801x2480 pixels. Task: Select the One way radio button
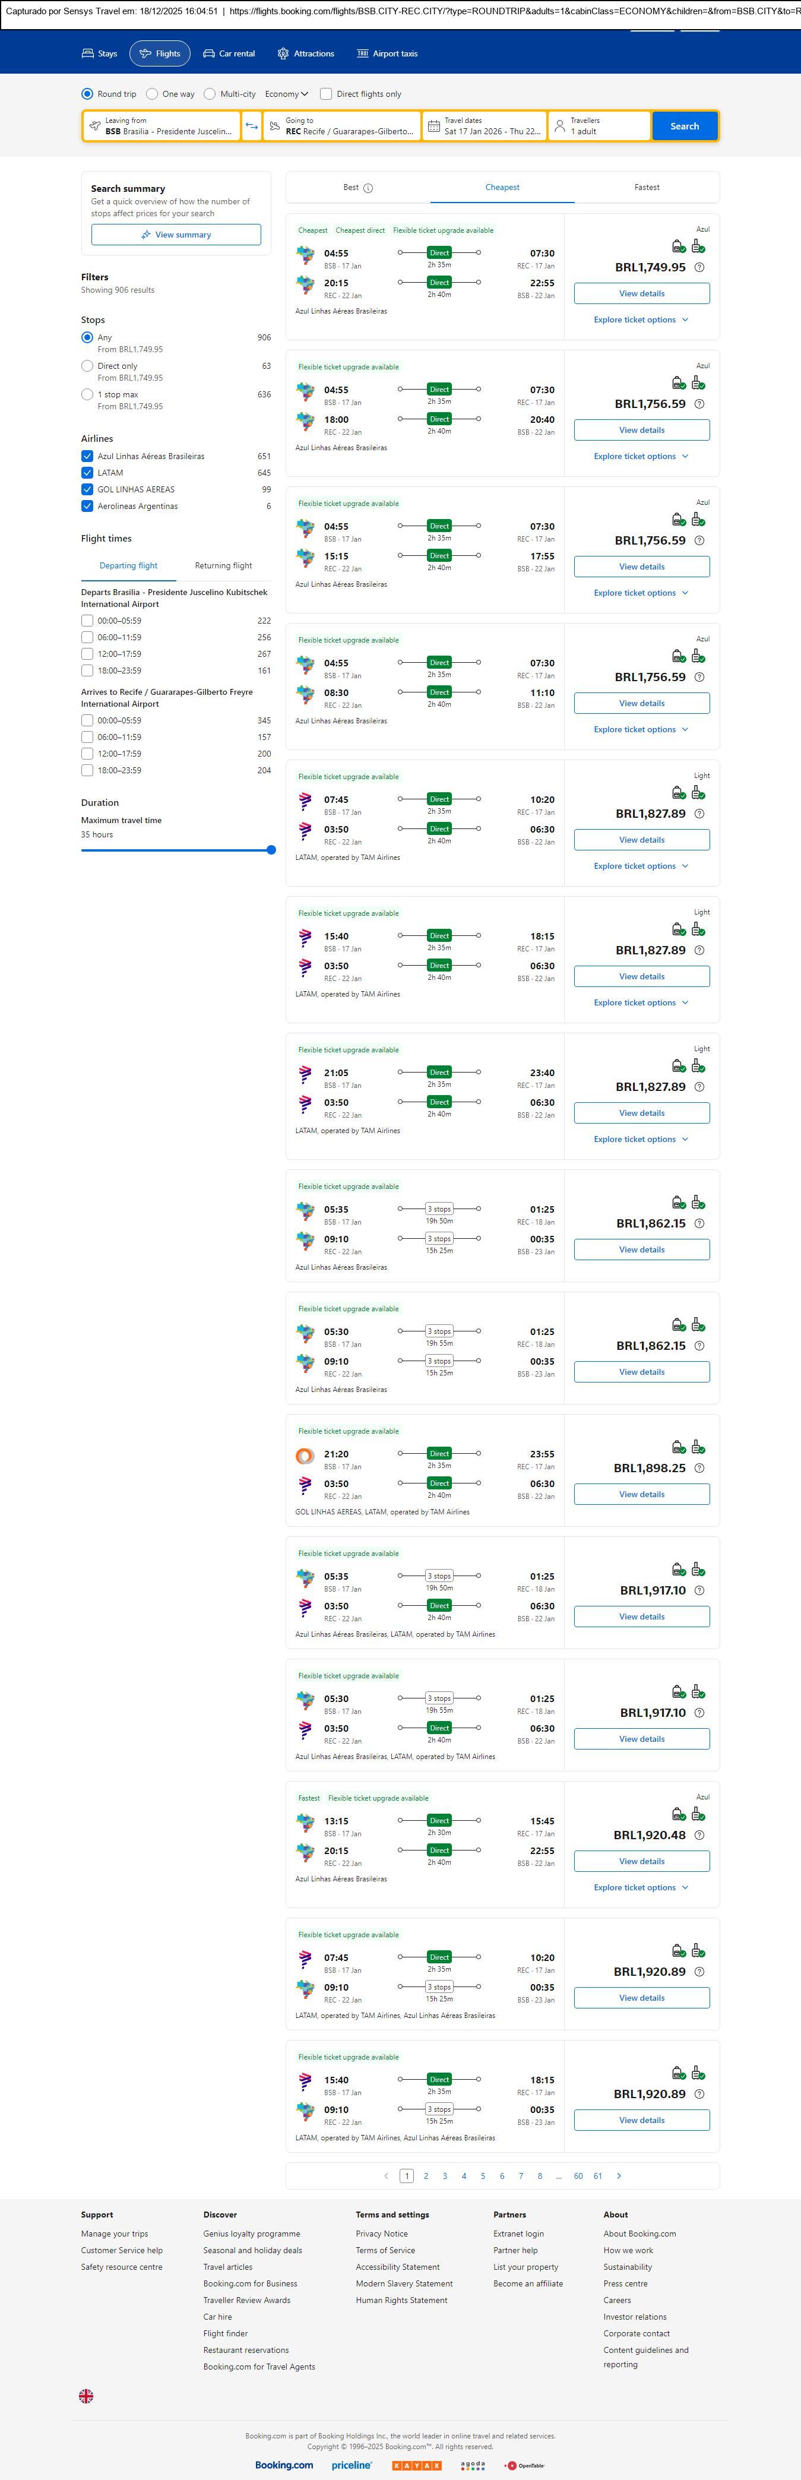pos(152,94)
